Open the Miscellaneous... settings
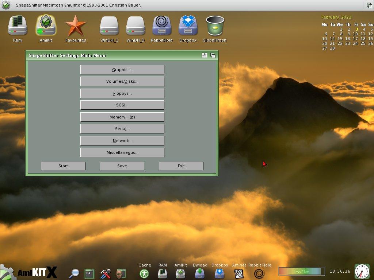Viewport: 374px width, 280px height. point(122,152)
